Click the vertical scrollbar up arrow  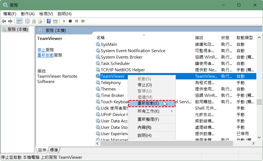(259, 37)
